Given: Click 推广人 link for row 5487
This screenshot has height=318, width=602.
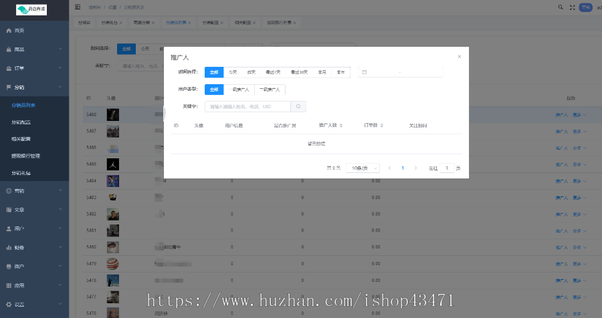Looking at the screenshot, I should (562, 131).
